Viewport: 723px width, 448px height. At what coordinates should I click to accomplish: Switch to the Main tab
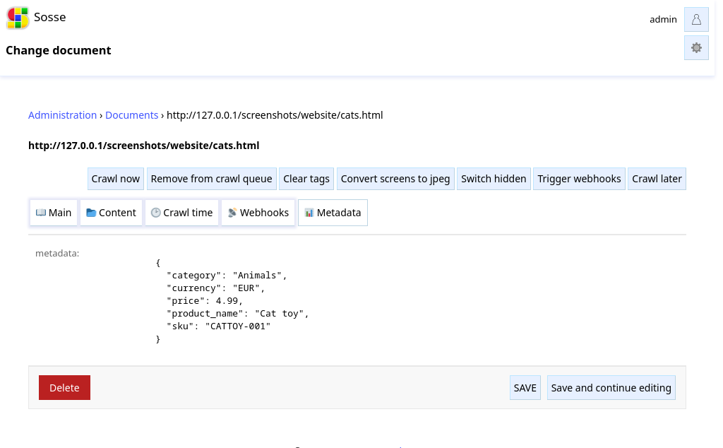click(x=54, y=213)
